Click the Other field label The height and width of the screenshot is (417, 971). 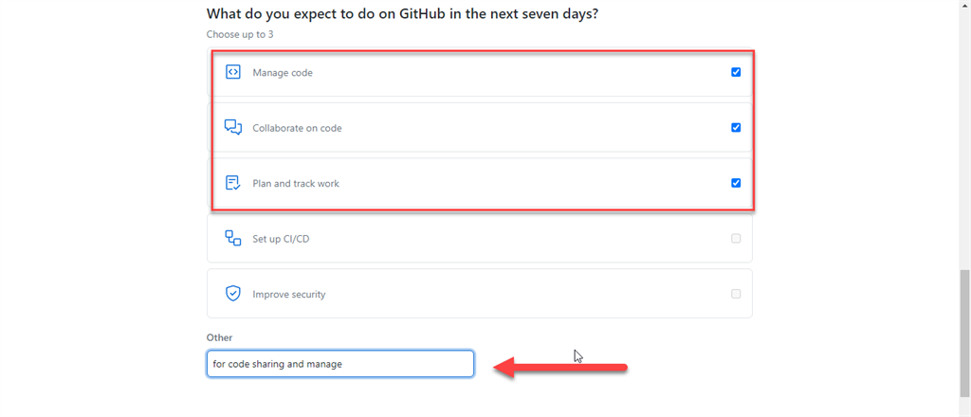(x=219, y=337)
